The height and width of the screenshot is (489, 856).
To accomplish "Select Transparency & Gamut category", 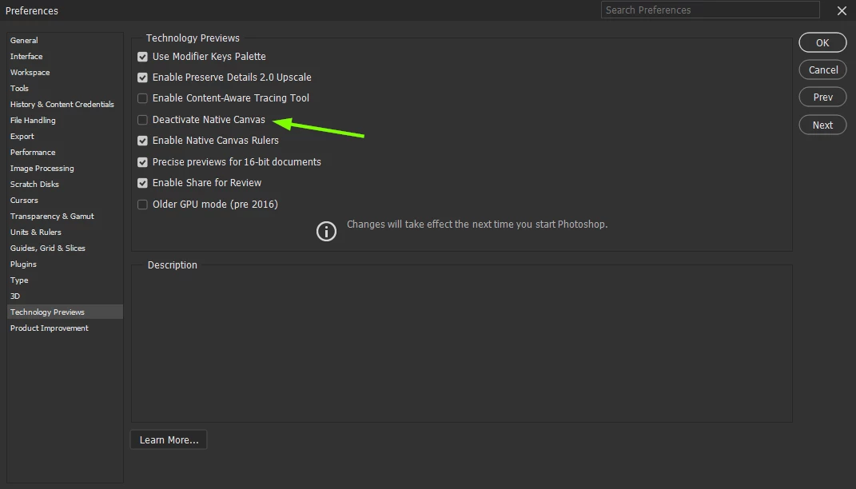I will pyautogui.click(x=65, y=216).
